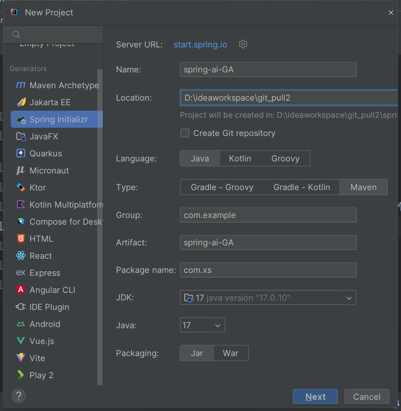Open the start.spring.io link

click(200, 45)
